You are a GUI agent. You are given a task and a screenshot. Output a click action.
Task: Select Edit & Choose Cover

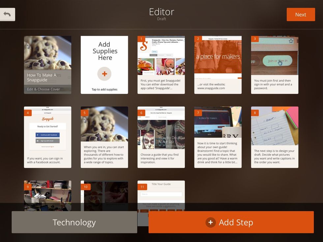[44, 89]
